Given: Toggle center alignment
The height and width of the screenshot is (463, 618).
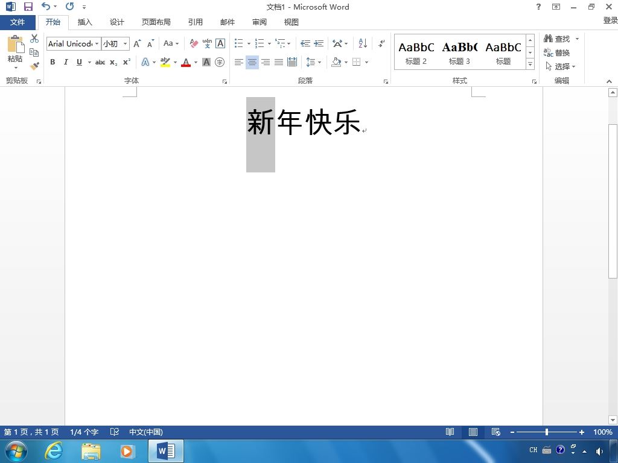Looking at the screenshot, I should point(252,62).
